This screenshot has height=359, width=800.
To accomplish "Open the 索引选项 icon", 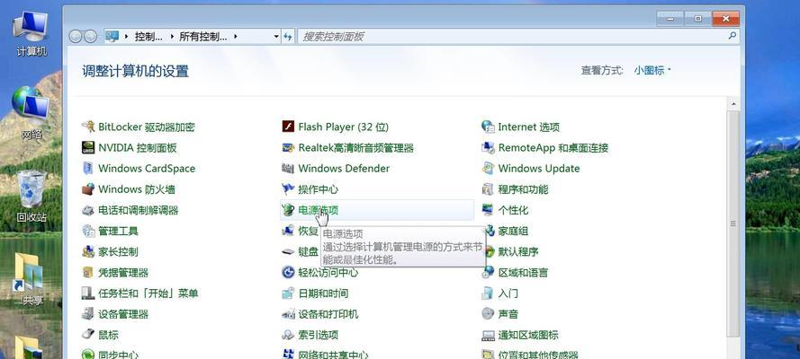I will [288, 335].
